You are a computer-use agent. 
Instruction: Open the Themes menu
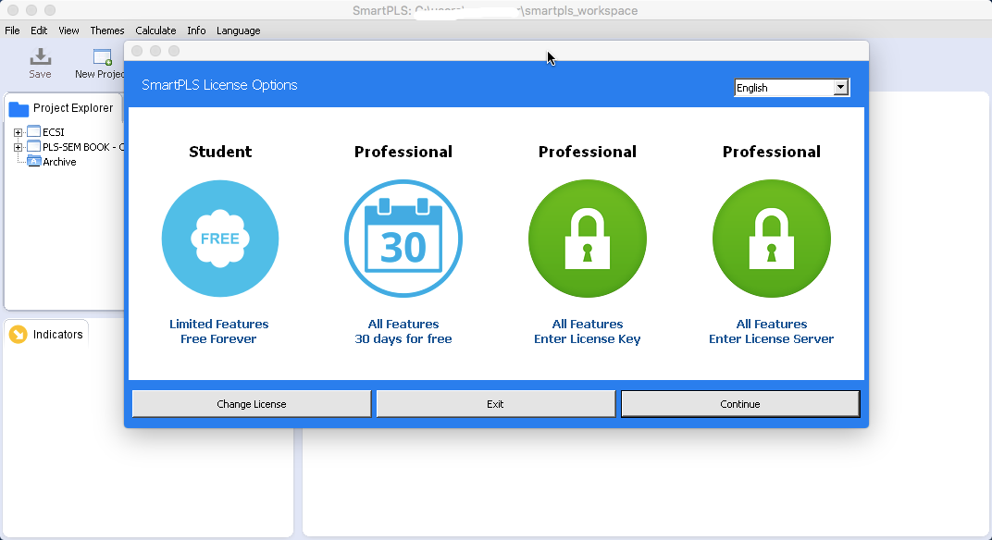(107, 31)
